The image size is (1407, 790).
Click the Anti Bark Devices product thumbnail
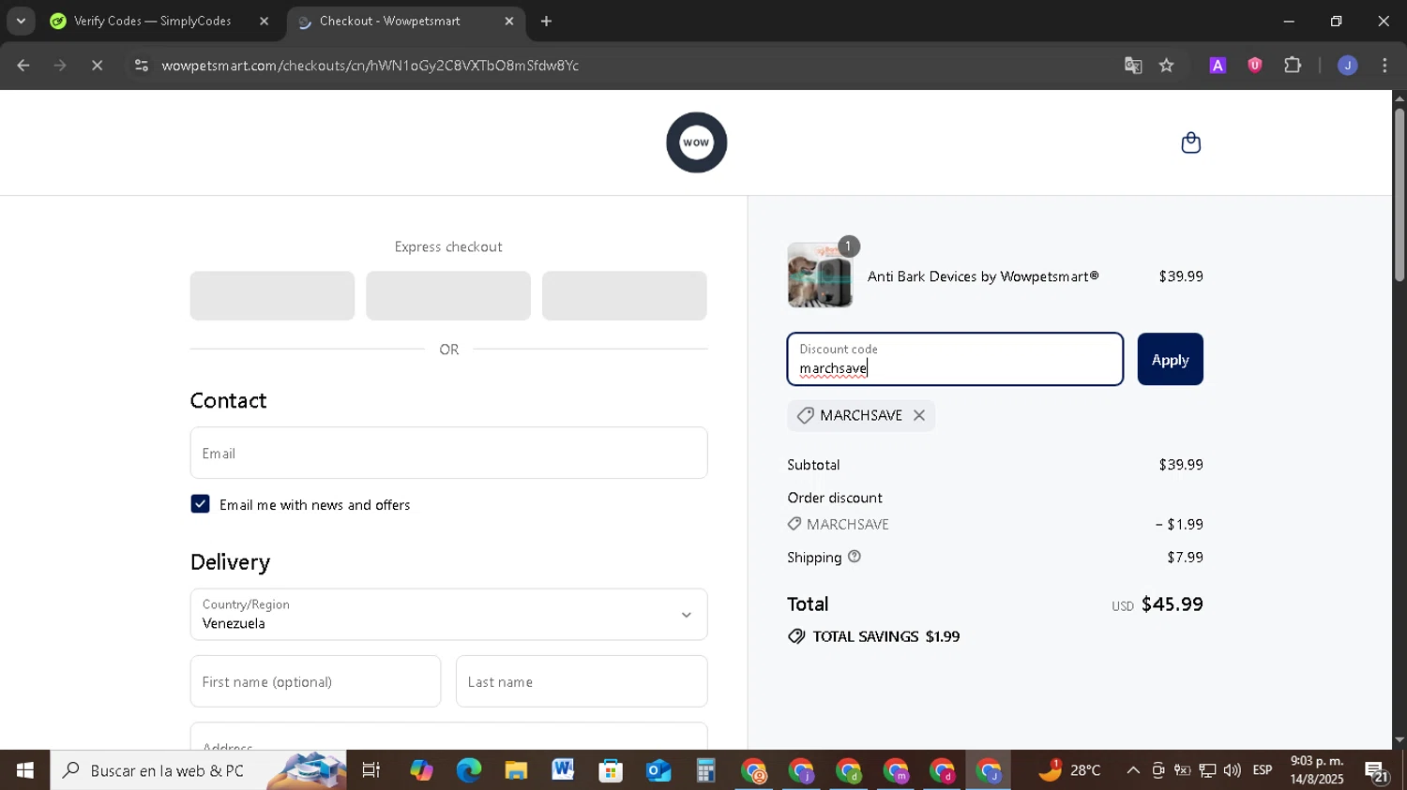point(820,276)
